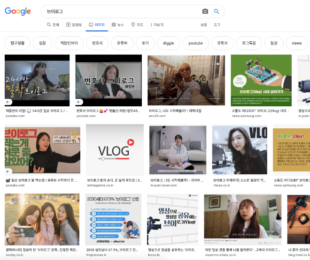Open 브이로그 파헤치기 소소한 일상 link
The height and width of the screenshot is (260, 310).
pos(240,180)
